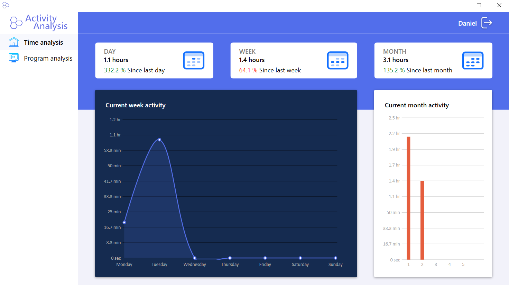Select the Tuesday peak data point

point(159,140)
